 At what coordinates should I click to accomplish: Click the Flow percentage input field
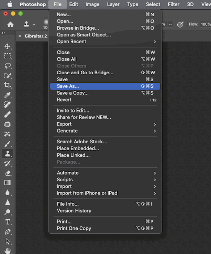click(x=205, y=24)
